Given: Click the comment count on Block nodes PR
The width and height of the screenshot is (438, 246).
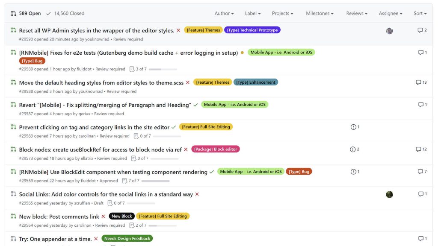Looking at the screenshot, I should point(421,149).
